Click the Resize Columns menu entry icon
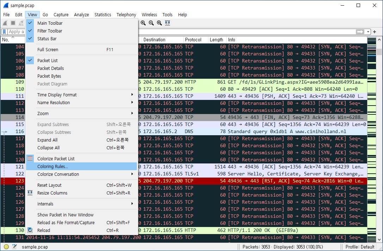Viewport: 383px width, 251px height. click(x=30, y=193)
